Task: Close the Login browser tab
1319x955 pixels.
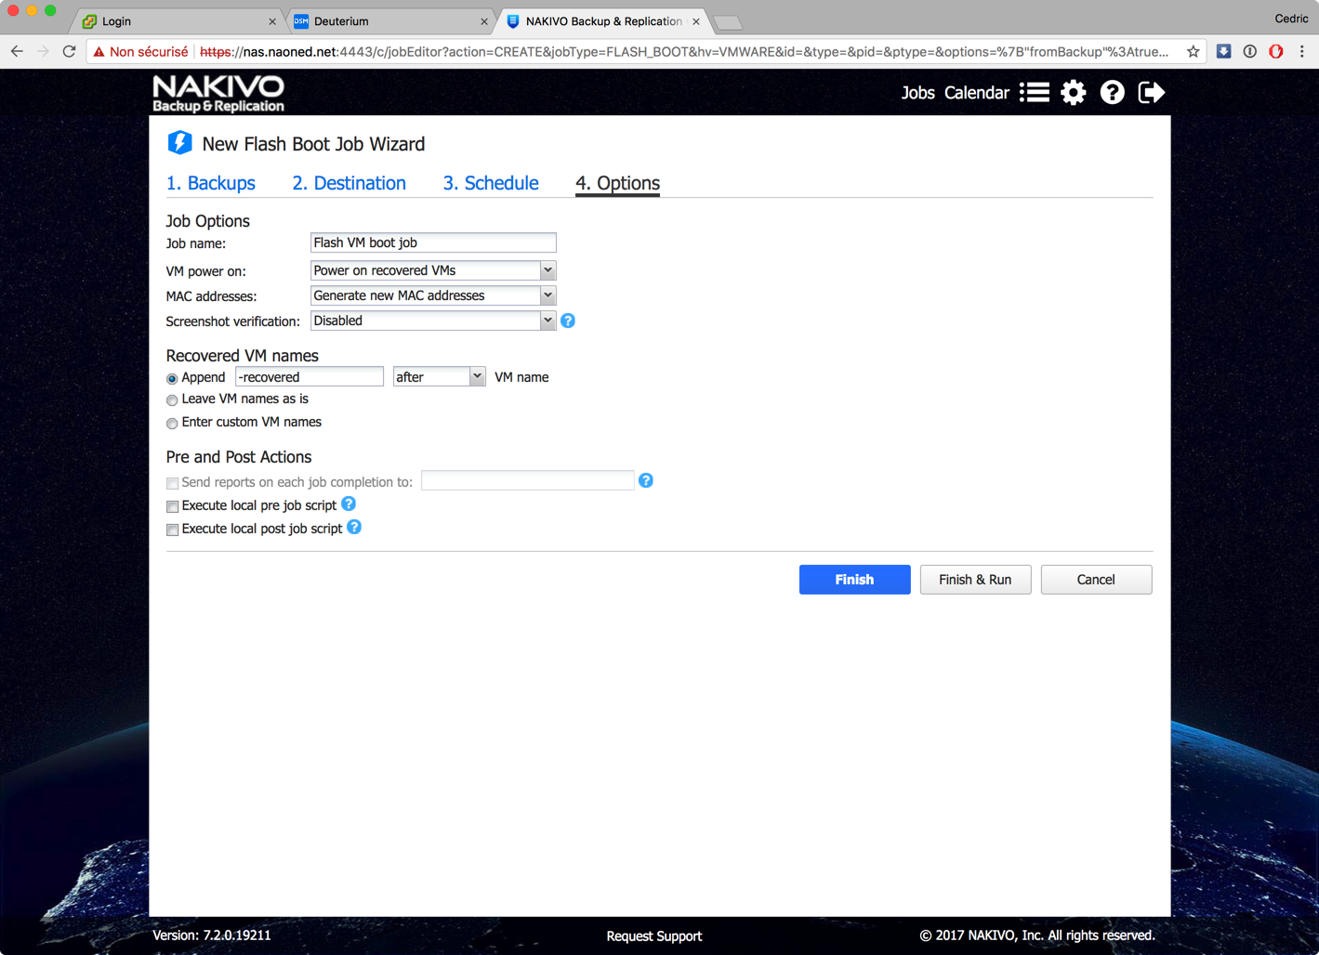Action: click(272, 21)
